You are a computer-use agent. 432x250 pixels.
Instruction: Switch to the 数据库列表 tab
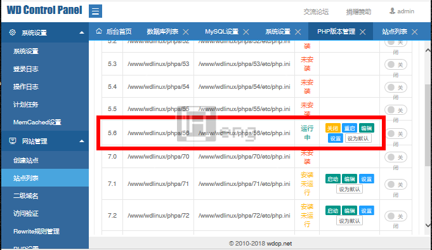coord(162,32)
